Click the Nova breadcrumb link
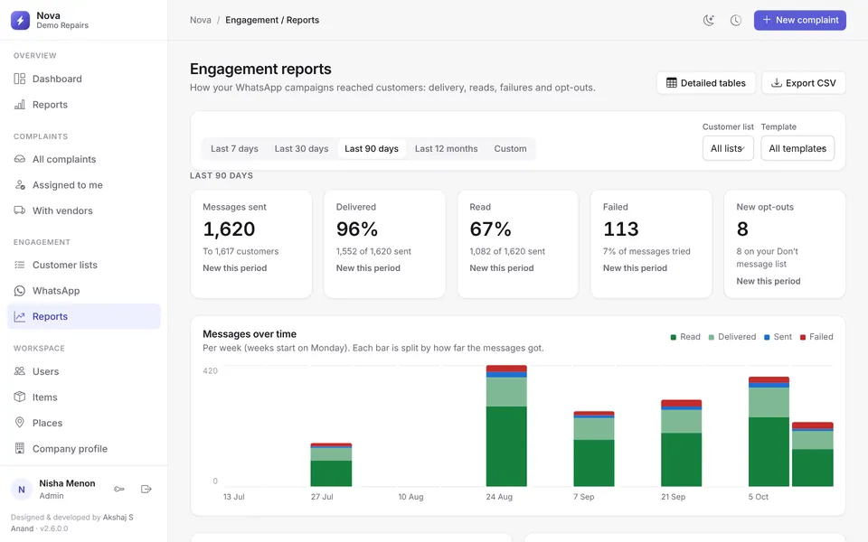This screenshot has width=868, height=542. [201, 20]
